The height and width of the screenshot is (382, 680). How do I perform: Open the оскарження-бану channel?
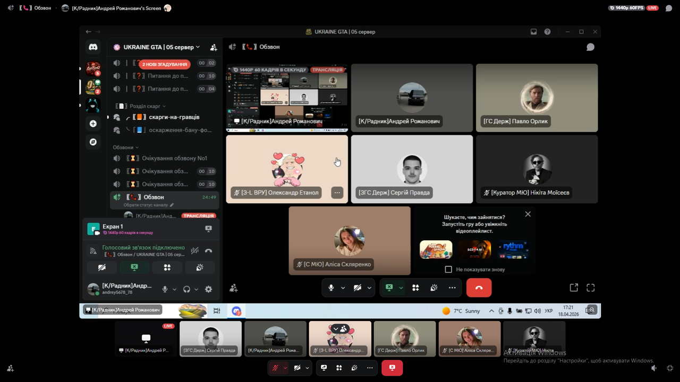click(x=164, y=130)
